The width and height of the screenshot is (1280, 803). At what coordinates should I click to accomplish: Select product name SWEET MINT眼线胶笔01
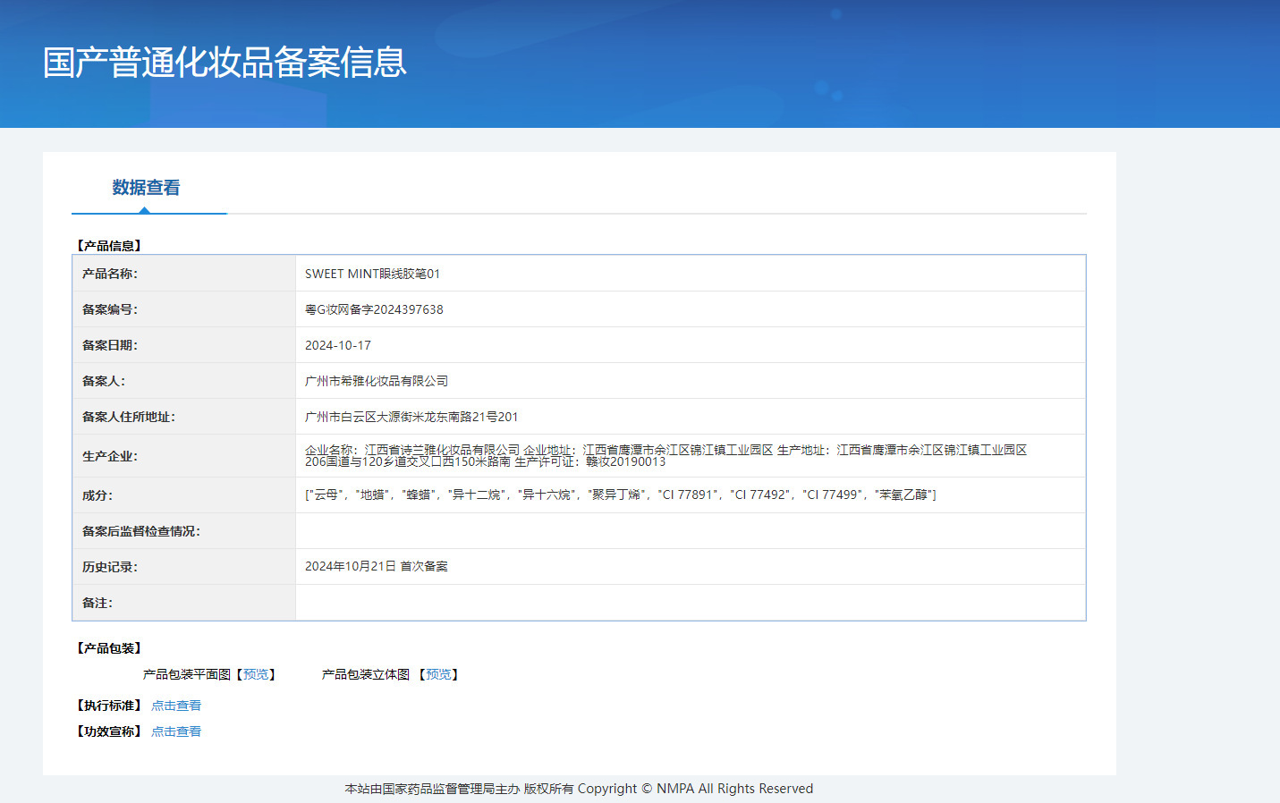click(x=372, y=274)
